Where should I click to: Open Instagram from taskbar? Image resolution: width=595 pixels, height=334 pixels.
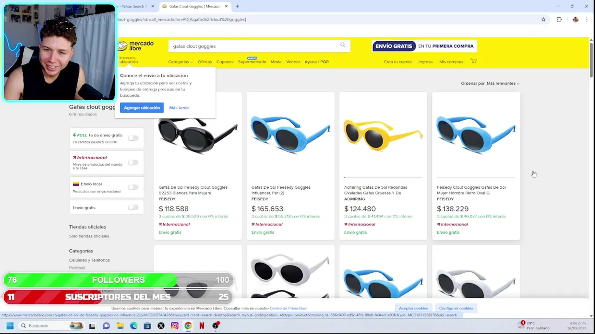pyautogui.click(x=174, y=326)
